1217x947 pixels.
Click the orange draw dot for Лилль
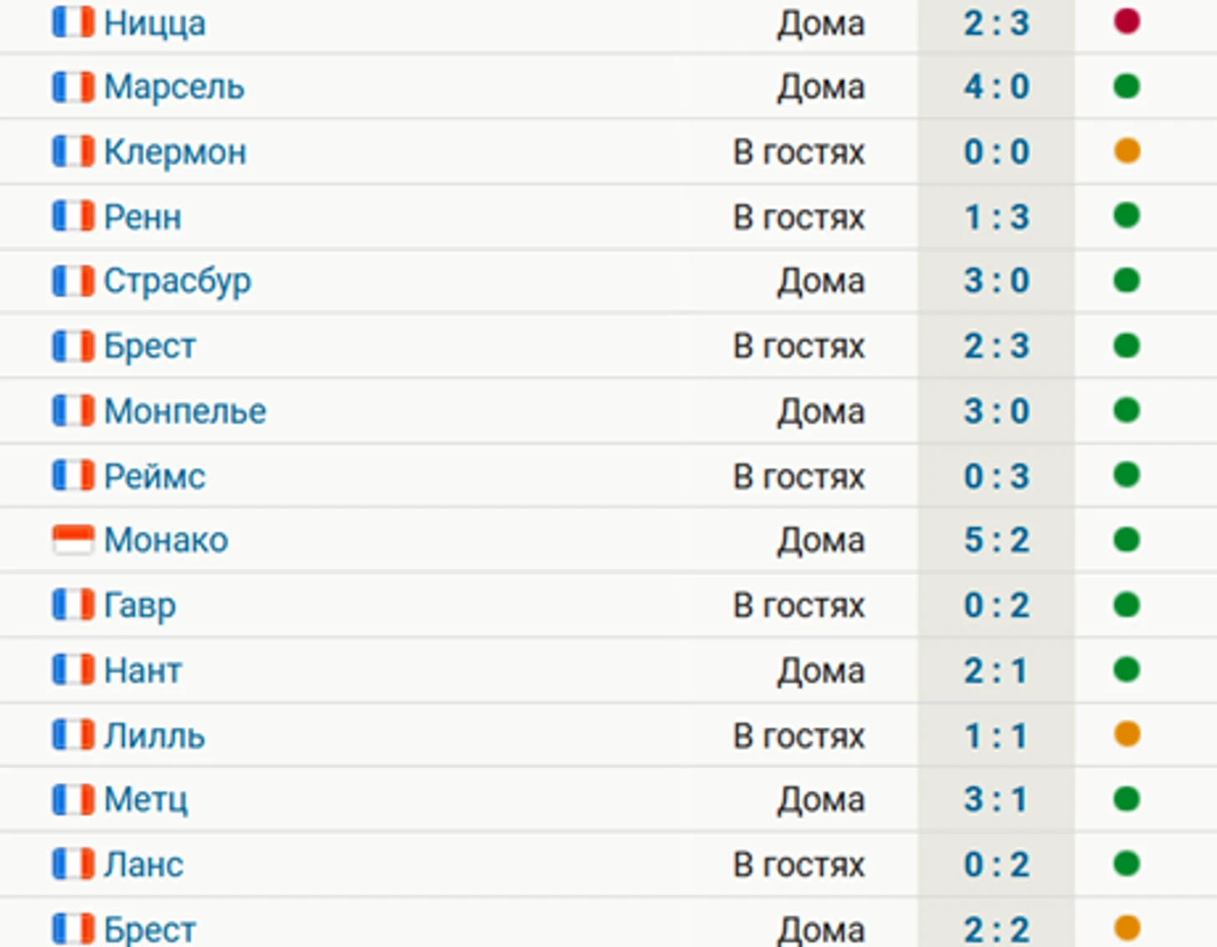(x=1126, y=734)
